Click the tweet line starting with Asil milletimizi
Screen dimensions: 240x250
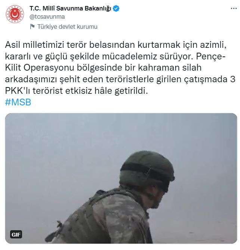(116, 45)
